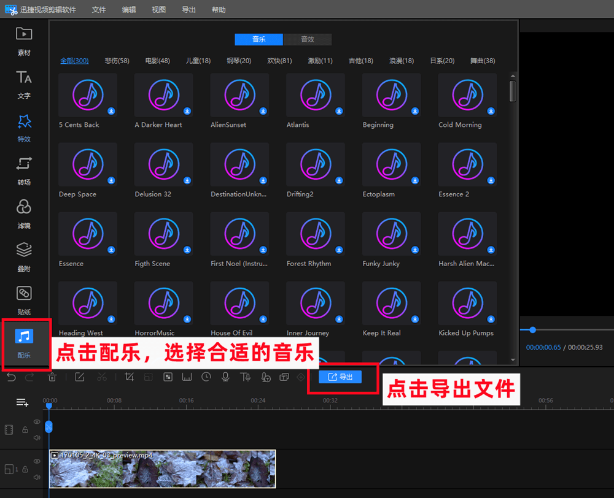
Task: Open the 素材 media panel
Action: [24, 42]
